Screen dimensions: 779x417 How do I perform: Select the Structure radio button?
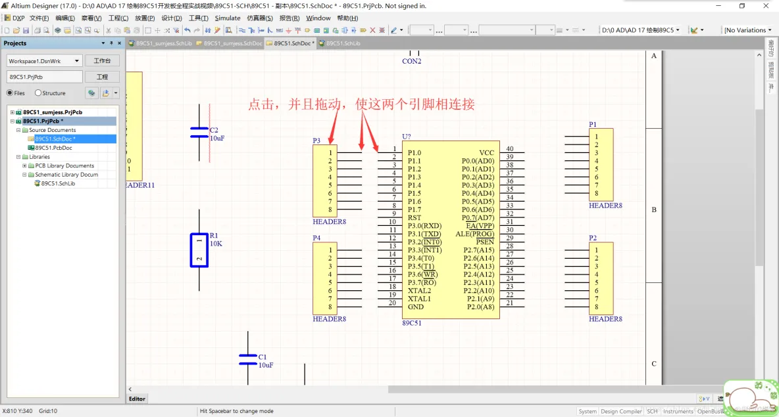[38, 93]
